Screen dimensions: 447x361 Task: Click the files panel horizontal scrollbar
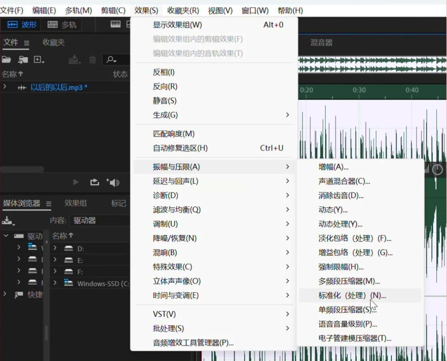(x=22, y=169)
